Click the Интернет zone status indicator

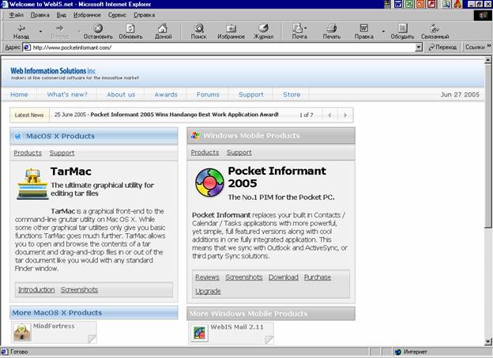click(411, 352)
